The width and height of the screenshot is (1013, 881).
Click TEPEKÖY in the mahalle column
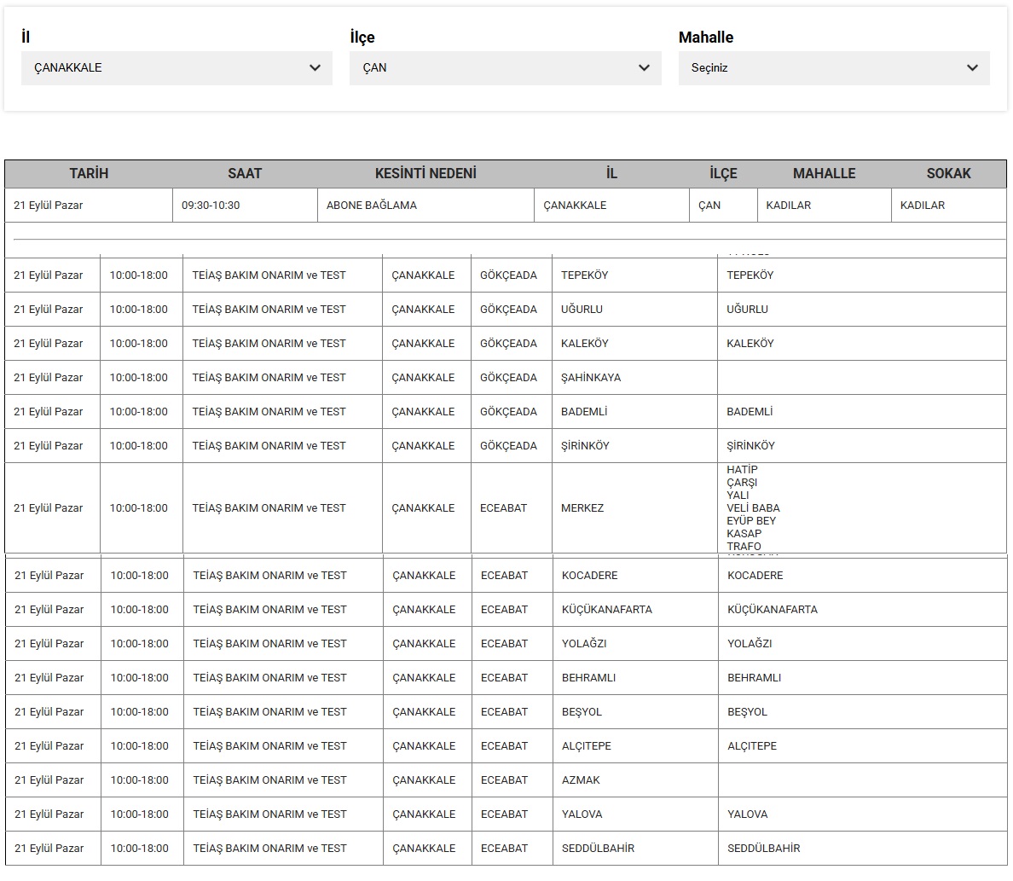pyautogui.click(x=585, y=275)
